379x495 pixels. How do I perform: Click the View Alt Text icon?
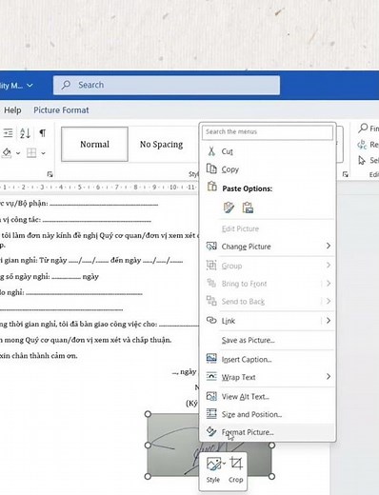211,396
